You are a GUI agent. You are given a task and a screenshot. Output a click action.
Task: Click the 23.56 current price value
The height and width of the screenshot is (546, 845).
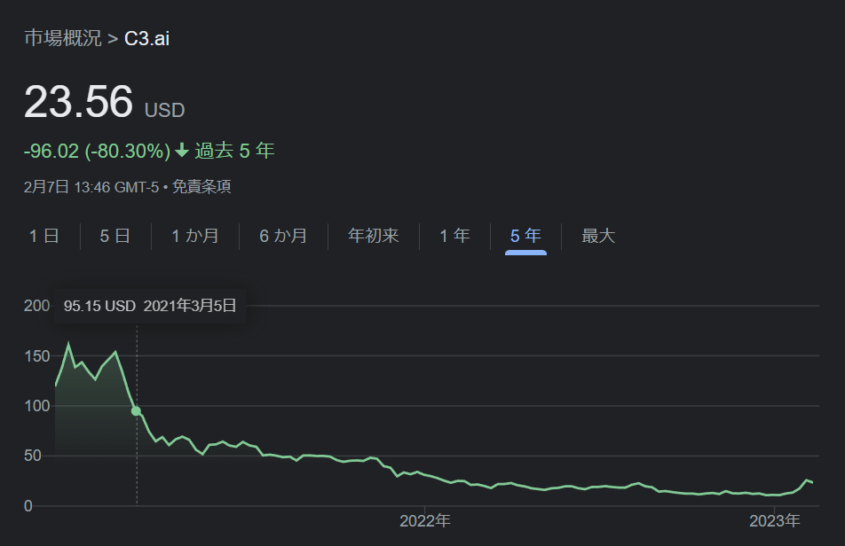[78, 102]
